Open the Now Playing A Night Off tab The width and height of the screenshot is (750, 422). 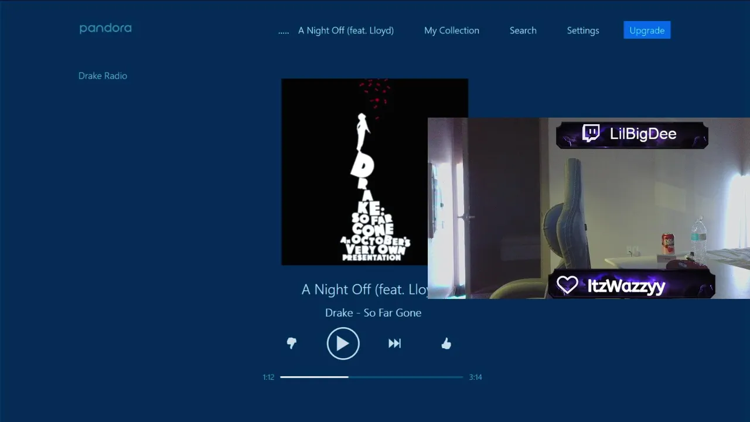346,30
